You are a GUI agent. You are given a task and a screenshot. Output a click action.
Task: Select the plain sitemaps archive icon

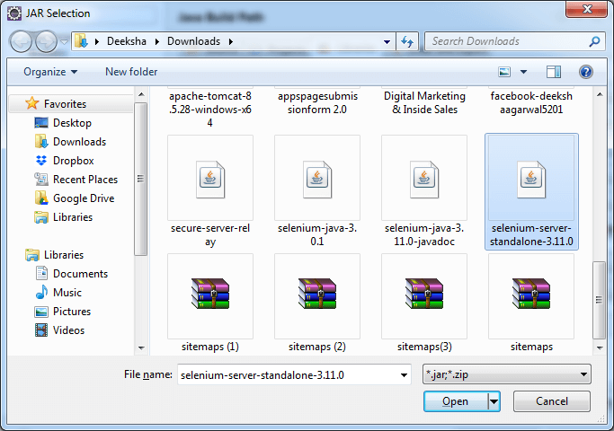pos(531,294)
